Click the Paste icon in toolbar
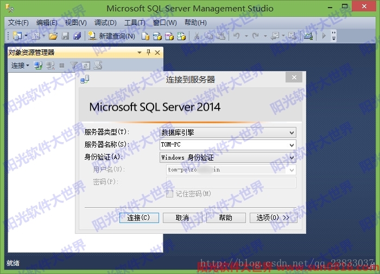This screenshot has width=380, height=274. click(x=221, y=36)
